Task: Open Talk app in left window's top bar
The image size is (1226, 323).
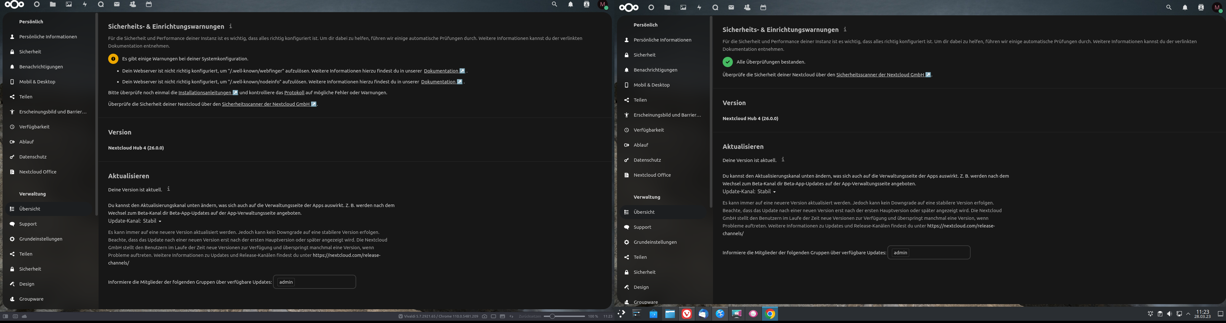Action: (x=101, y=4)
